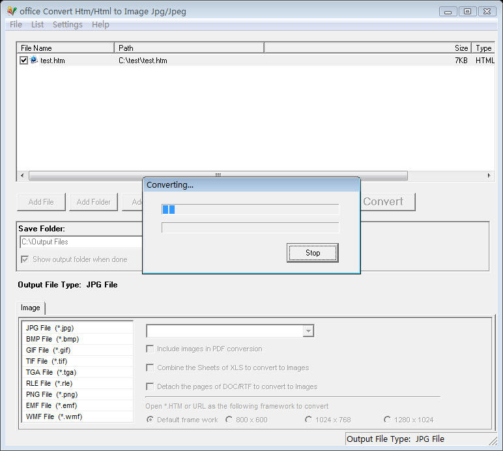Stop the conversion in progress
503x451 pixels.
tap(313, 253)
